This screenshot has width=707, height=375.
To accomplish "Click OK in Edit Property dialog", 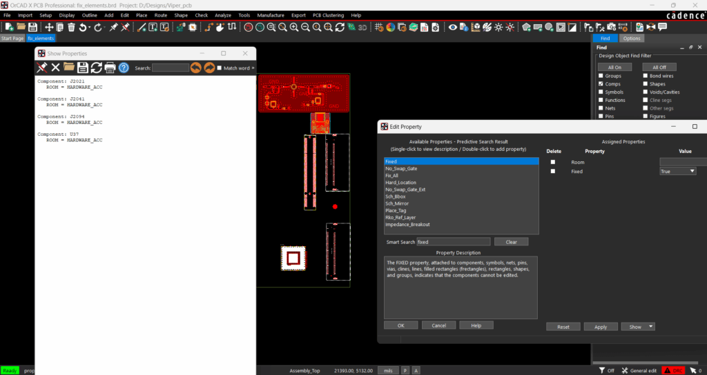I will (x=401, y=325).
